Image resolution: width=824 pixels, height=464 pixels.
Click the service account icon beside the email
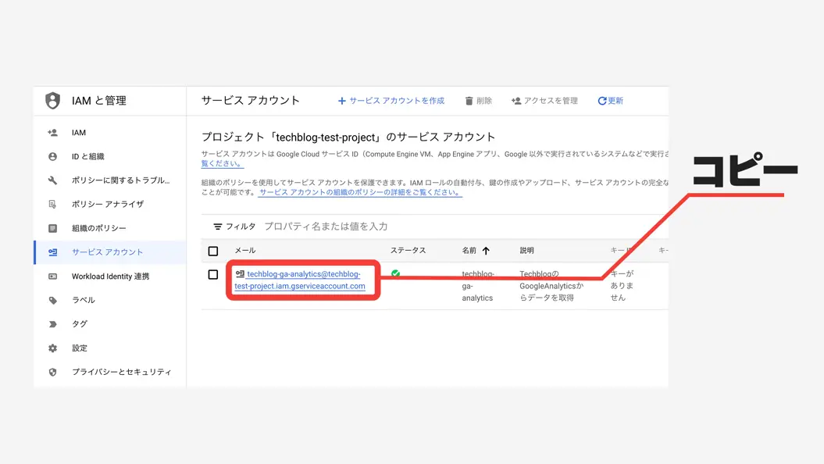pos(240,273)
